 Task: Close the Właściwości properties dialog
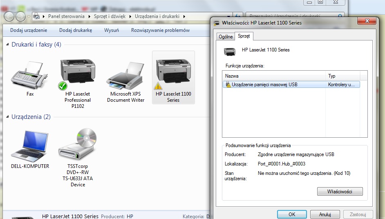[x=367, y=21]
